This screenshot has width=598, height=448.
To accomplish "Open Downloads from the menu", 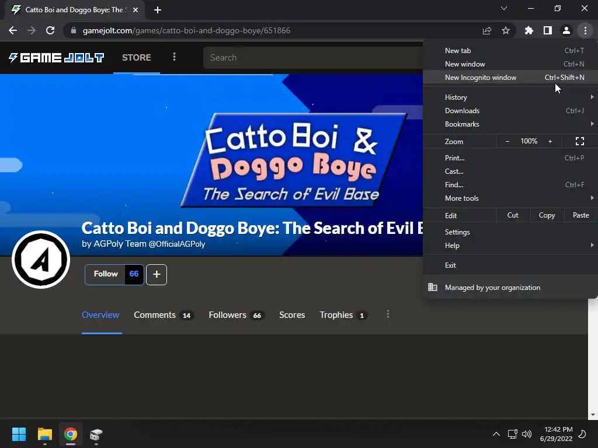I will [510, 110].
